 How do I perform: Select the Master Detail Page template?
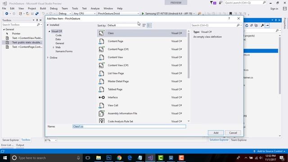click(x=142, y=81)
